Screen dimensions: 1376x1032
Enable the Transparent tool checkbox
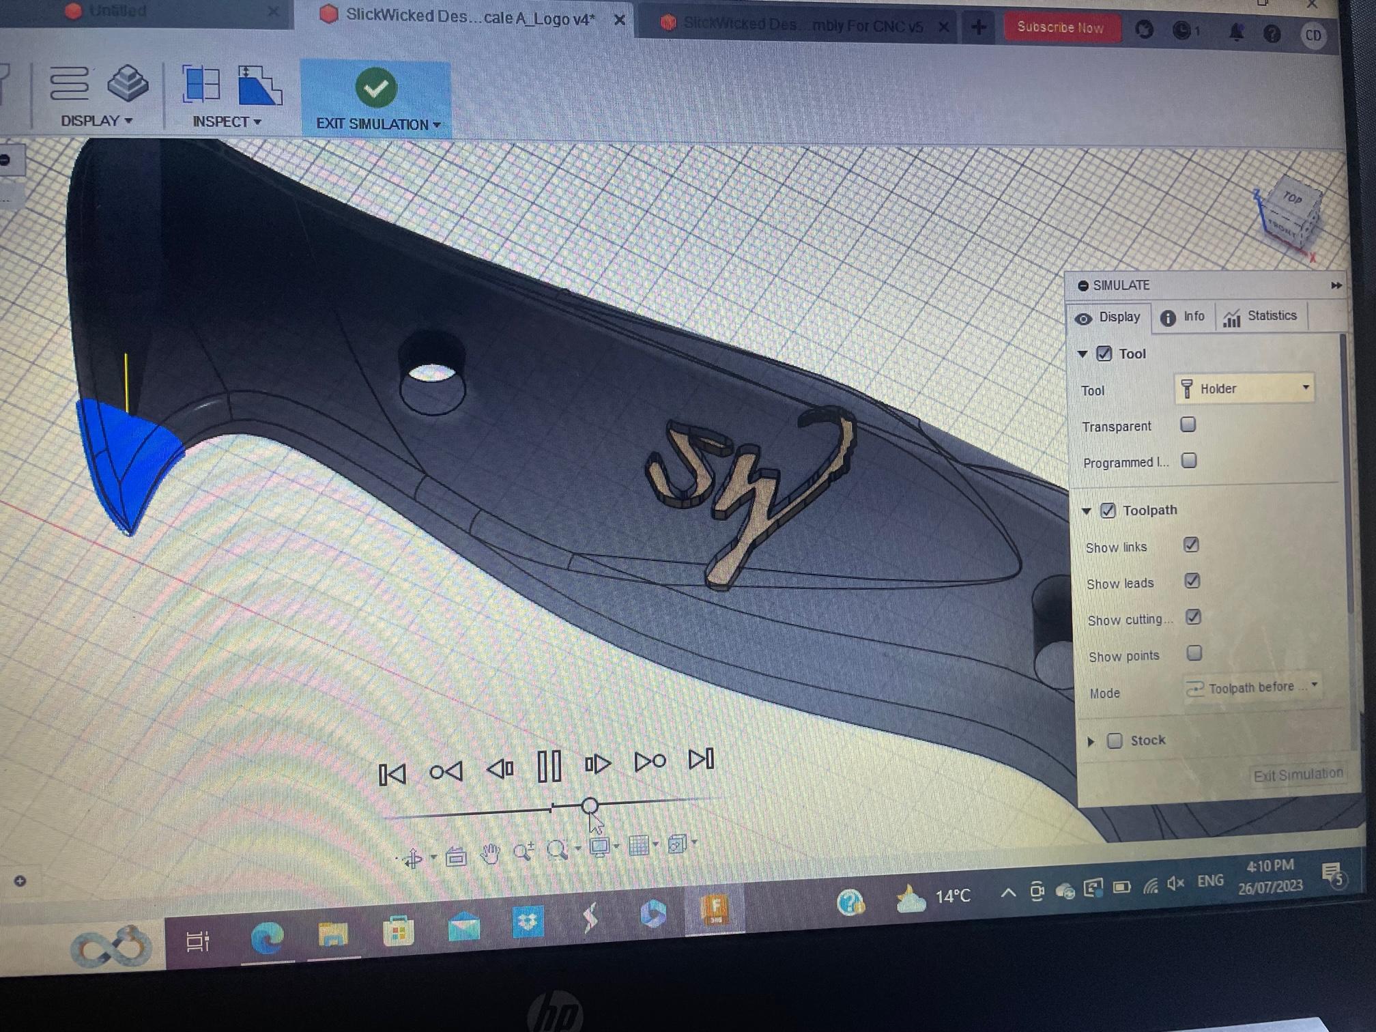click(1188, 425)
